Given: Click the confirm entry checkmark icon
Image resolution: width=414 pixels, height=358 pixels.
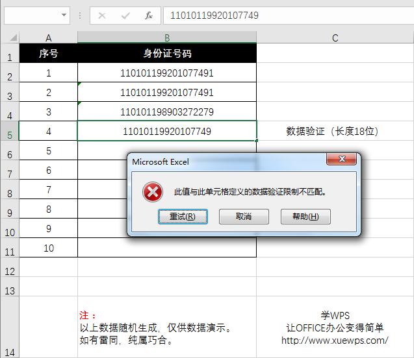Looking at the screenshot, I should click(x=125, y=16).
